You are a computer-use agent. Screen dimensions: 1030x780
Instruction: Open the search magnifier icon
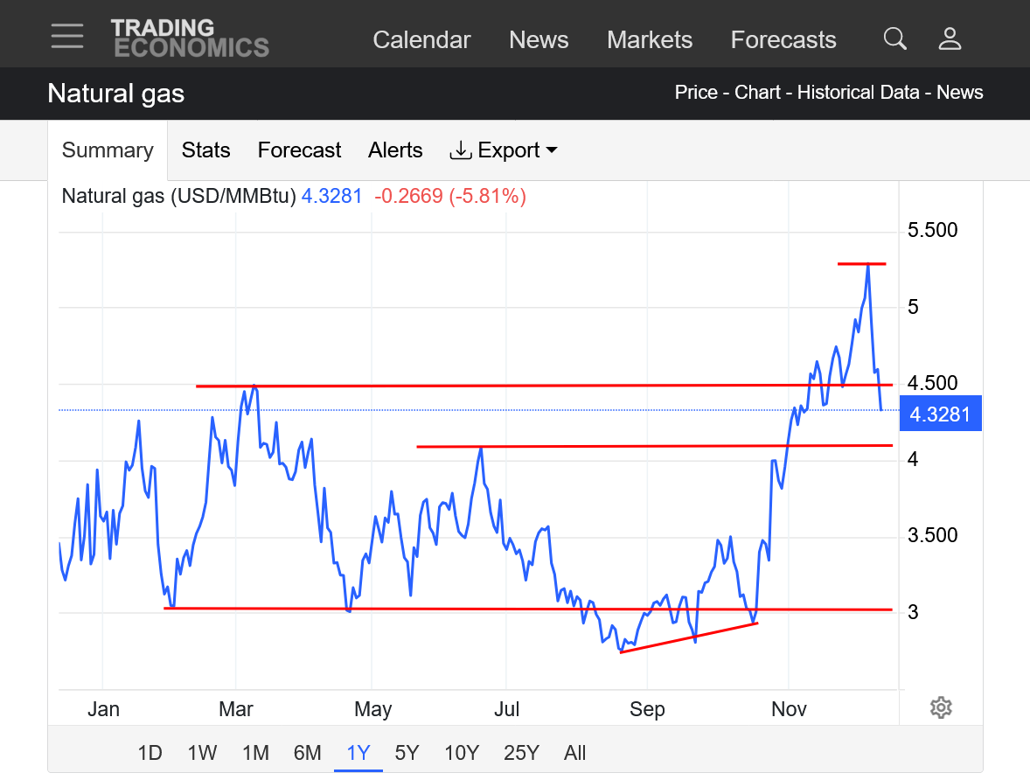click(x=894, y=38)
